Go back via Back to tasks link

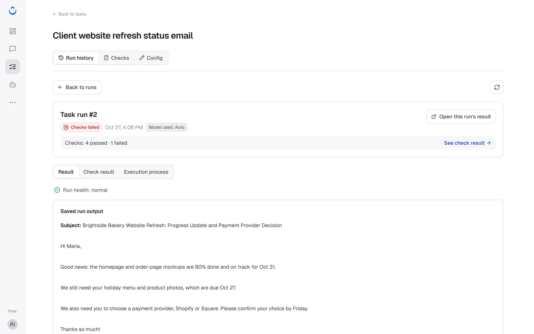(x=69, y=14)
